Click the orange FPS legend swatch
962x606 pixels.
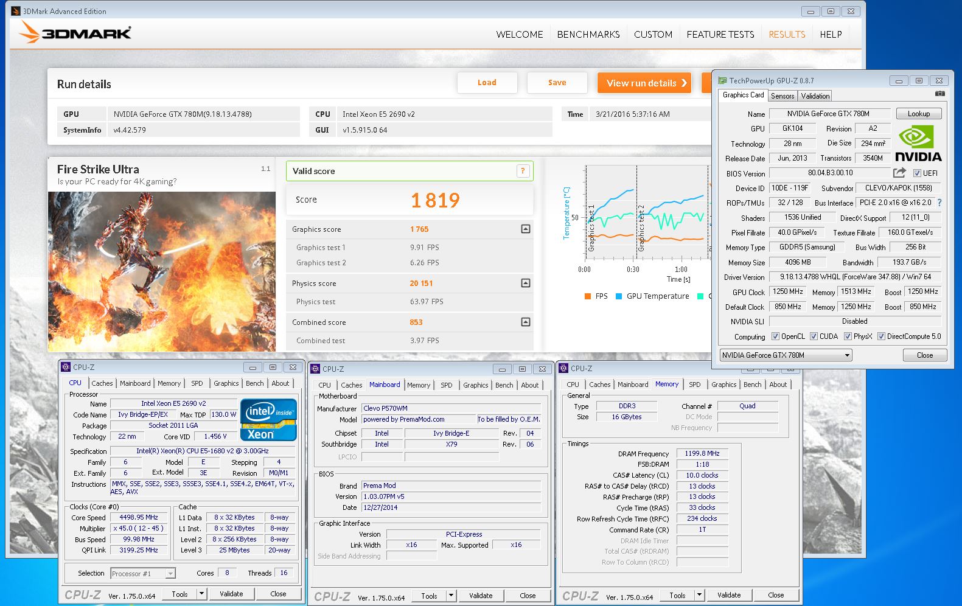(587, 296)
